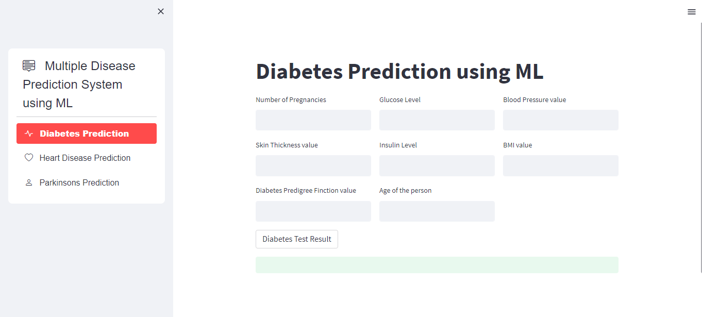Select the activity pulse icon beside Diabetes Prediction
This screenshot has height=317, width=702.
coord(29,133)
